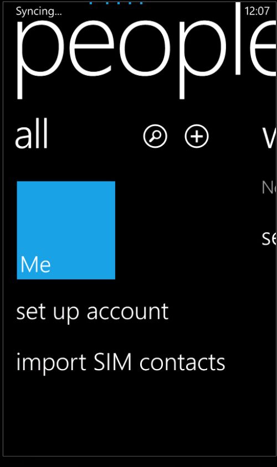Tap the magnifier search icon
Viewport: 277px width, 467px height.
coord(155,137)
